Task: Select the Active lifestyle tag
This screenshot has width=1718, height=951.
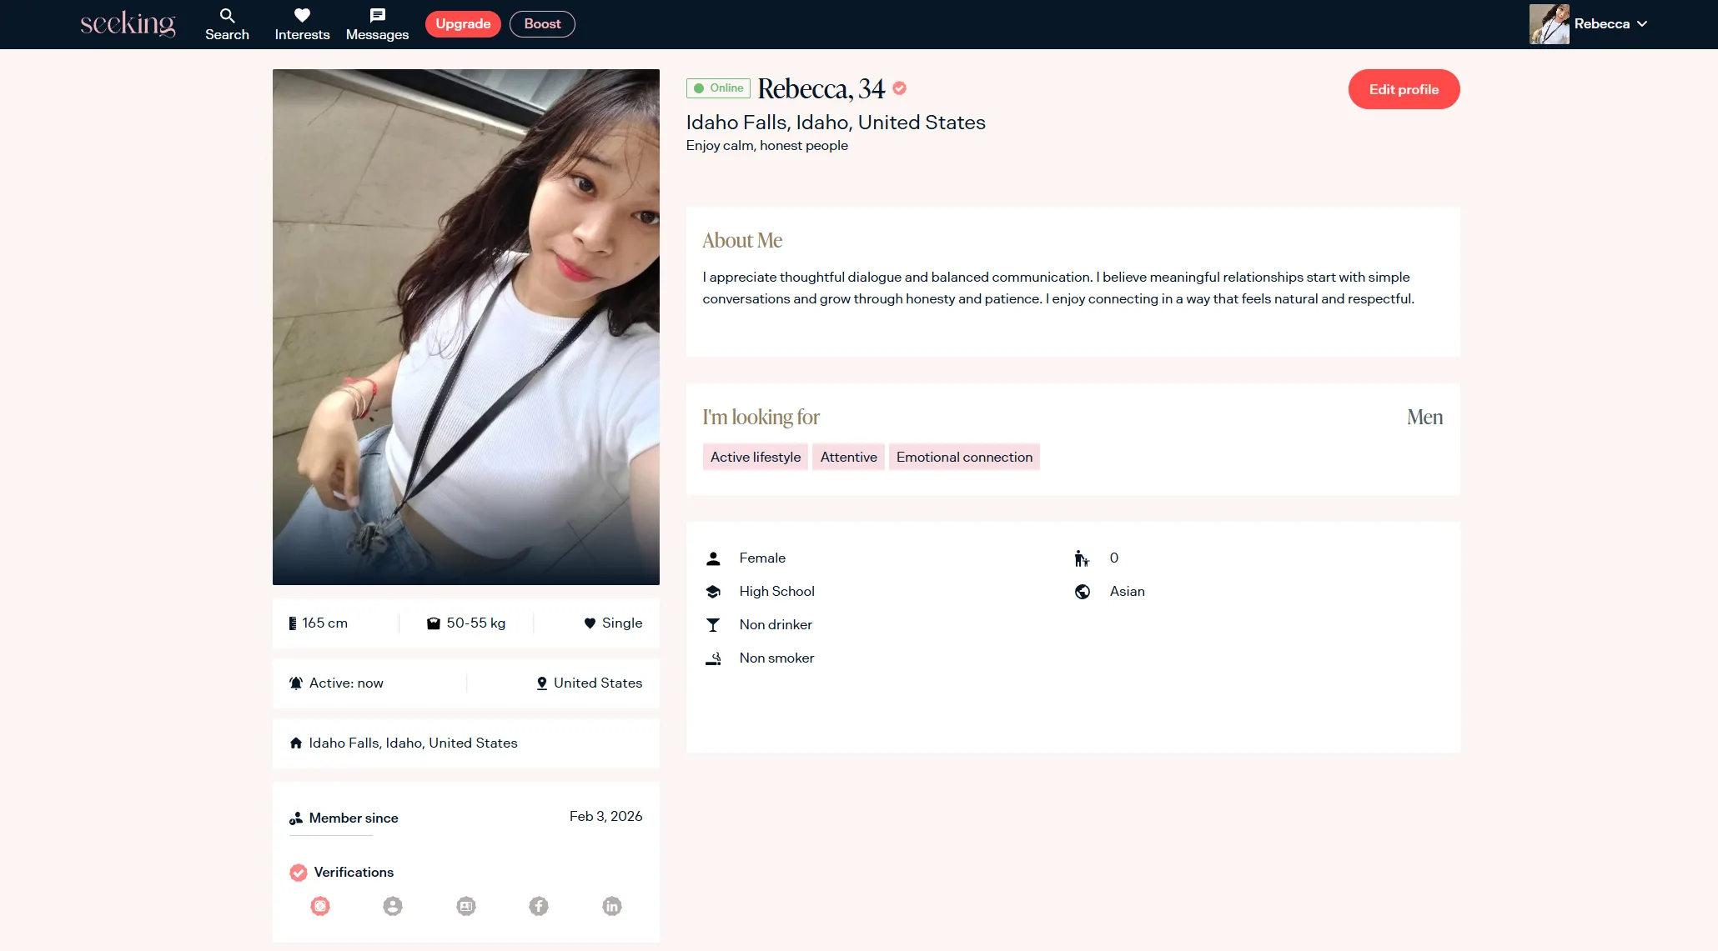Action: (755, 457)
